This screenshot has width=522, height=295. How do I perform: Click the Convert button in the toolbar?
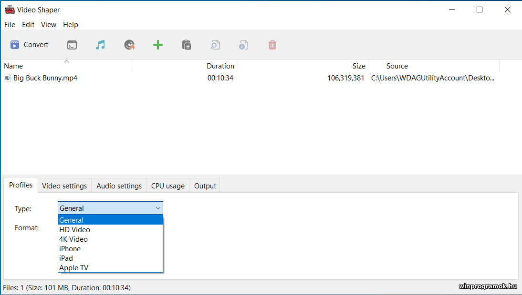click(30, 45)
